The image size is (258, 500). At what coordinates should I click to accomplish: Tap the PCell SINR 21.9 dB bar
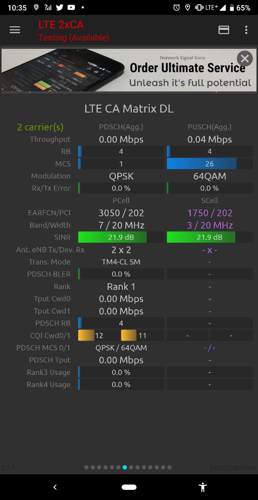pyautogui.click(x=121, y=237)
